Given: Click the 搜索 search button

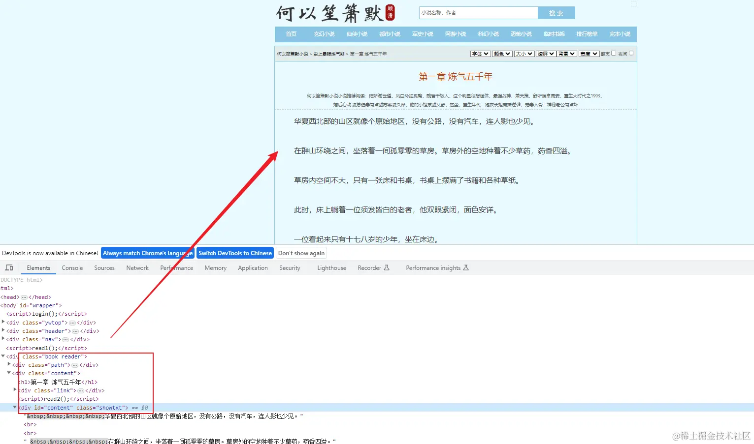Looking at the screenshot, I should tap(556, 13).
